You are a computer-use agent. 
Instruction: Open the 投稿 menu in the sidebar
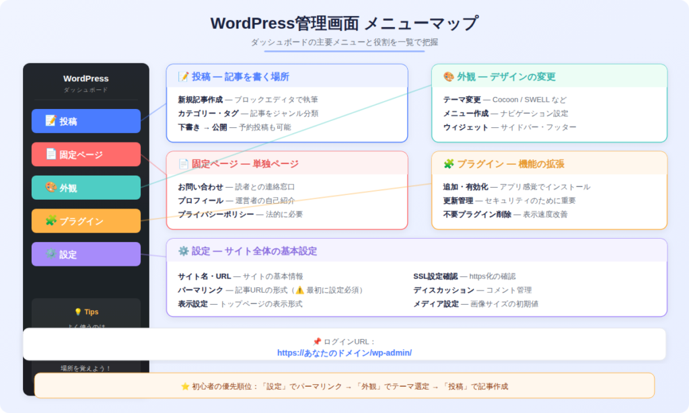pyautogui.click(x=86, y=121)
